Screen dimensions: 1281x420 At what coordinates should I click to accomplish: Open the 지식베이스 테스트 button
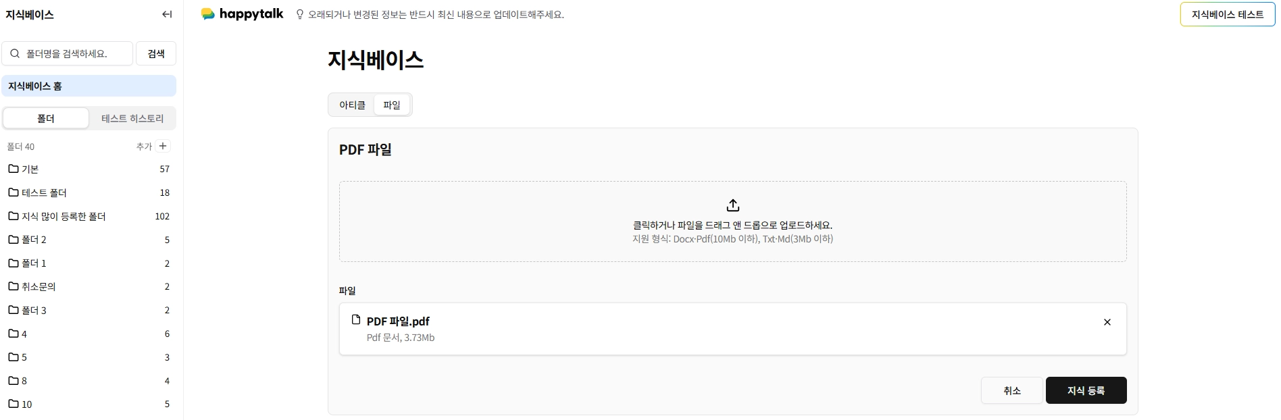point(1227,14)
